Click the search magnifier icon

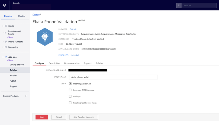(x=179, y=5)
